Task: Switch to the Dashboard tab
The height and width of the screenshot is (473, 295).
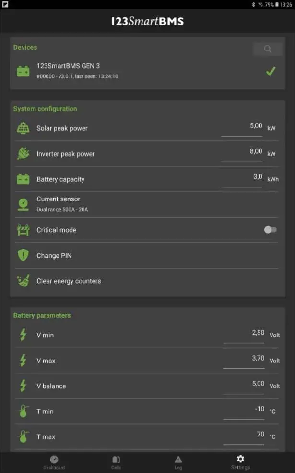Action: click(x=54, y=462)
